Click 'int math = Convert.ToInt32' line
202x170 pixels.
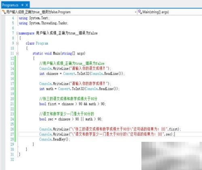tap(79, 89)
